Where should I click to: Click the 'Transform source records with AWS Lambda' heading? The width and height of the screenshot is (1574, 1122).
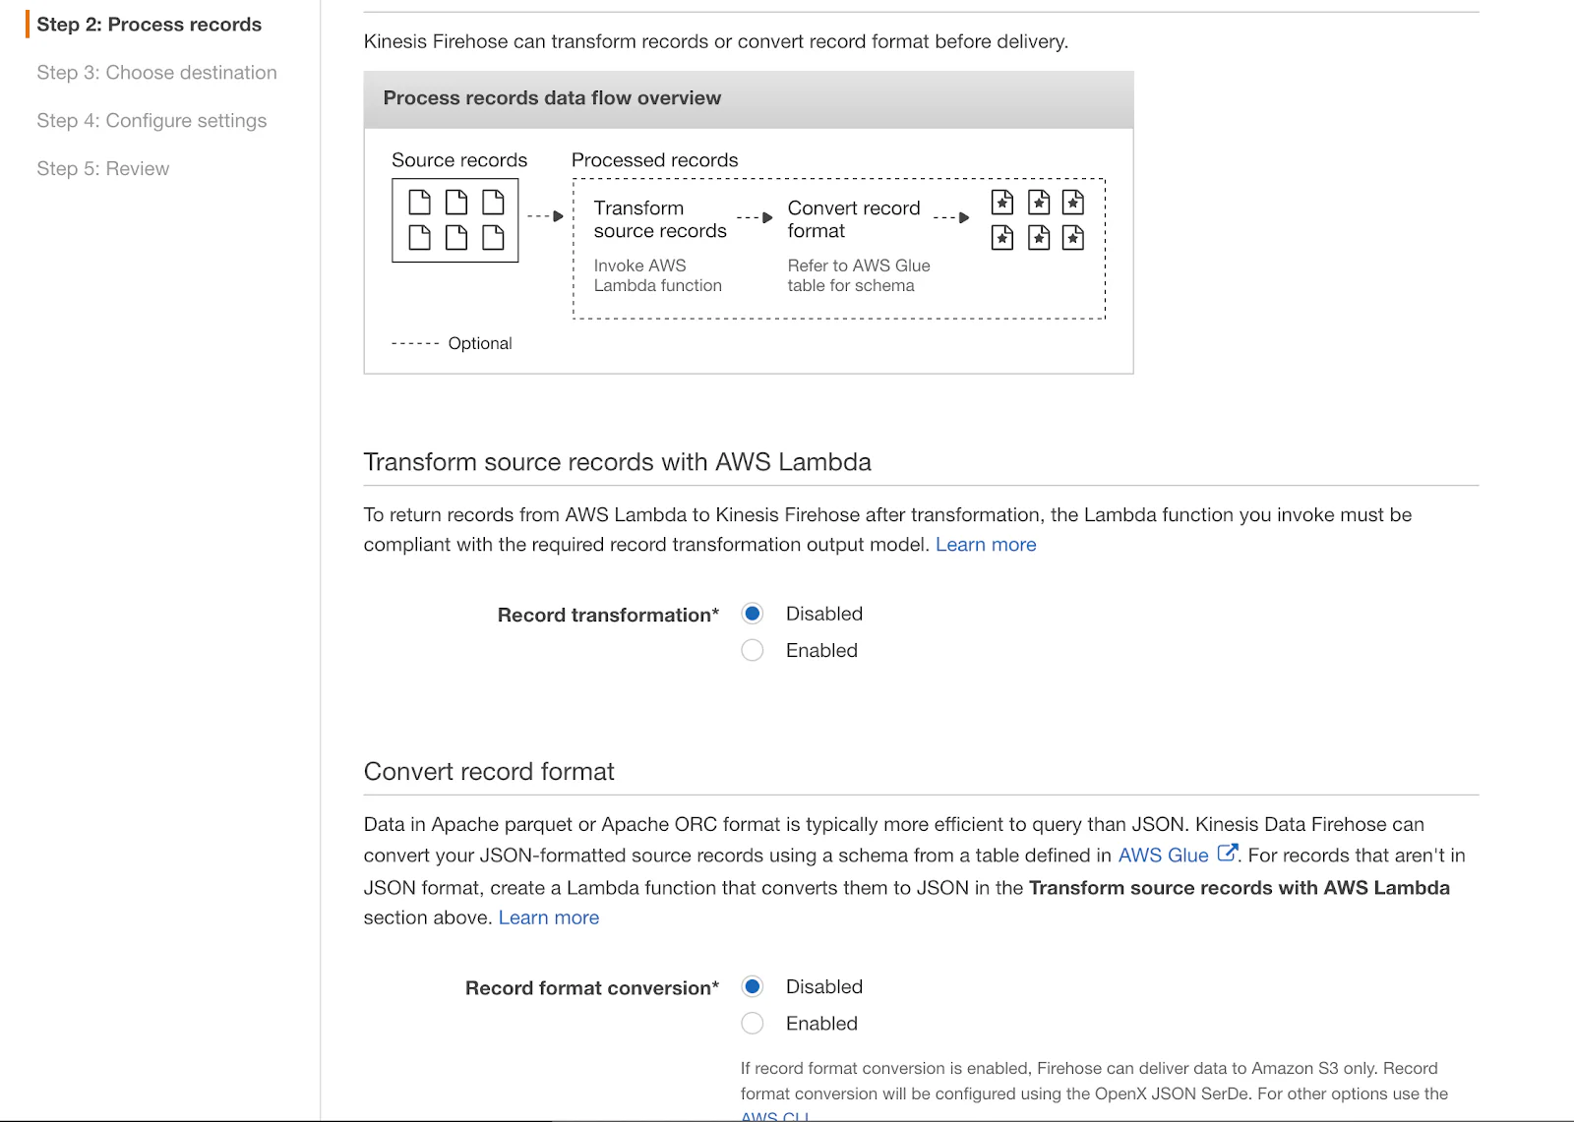coord(618,462)
